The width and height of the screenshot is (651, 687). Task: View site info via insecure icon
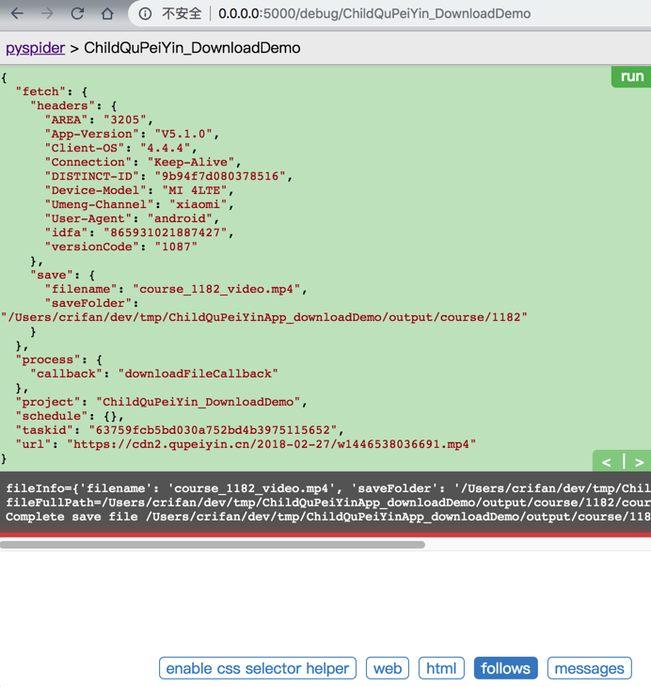pyautogui.click(x=145, y=14)
